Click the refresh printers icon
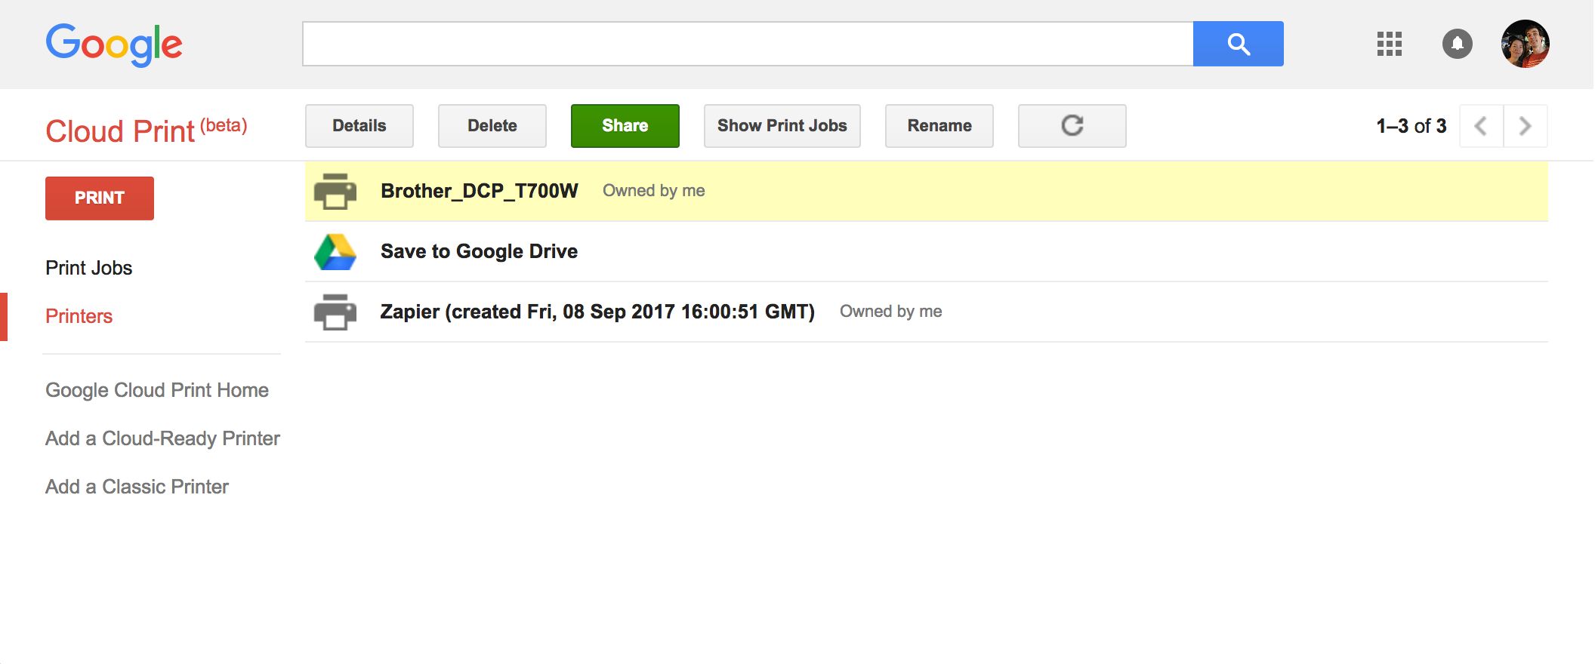This screenshot has height=664, width=1595. (1072, 125)
